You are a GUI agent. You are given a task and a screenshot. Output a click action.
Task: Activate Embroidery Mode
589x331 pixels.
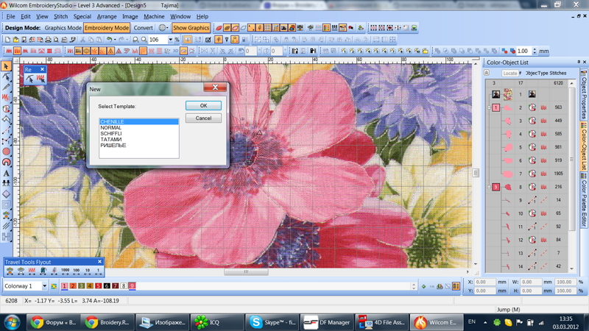tap(107, 28)
